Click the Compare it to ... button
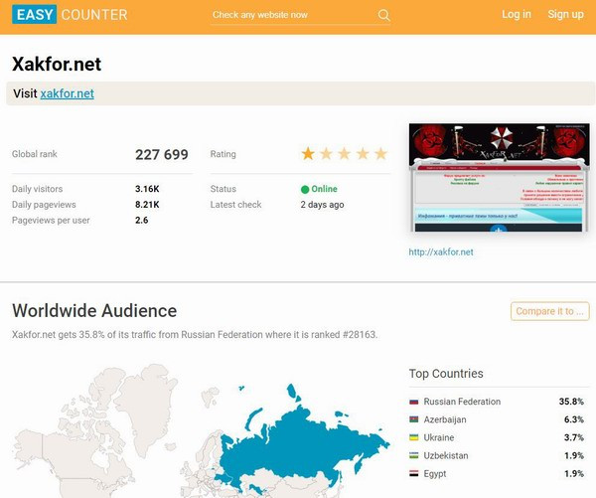This screenshot has width=596, height=498. 550,311
